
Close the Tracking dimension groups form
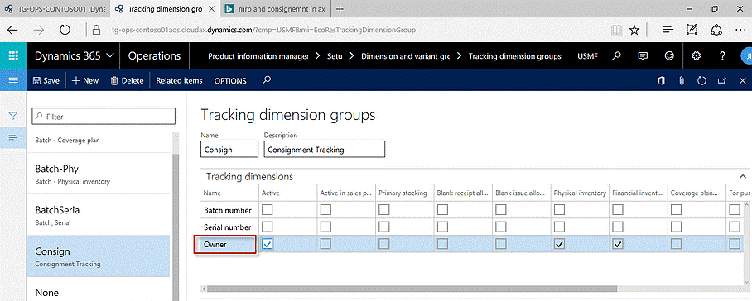(742, 81)
